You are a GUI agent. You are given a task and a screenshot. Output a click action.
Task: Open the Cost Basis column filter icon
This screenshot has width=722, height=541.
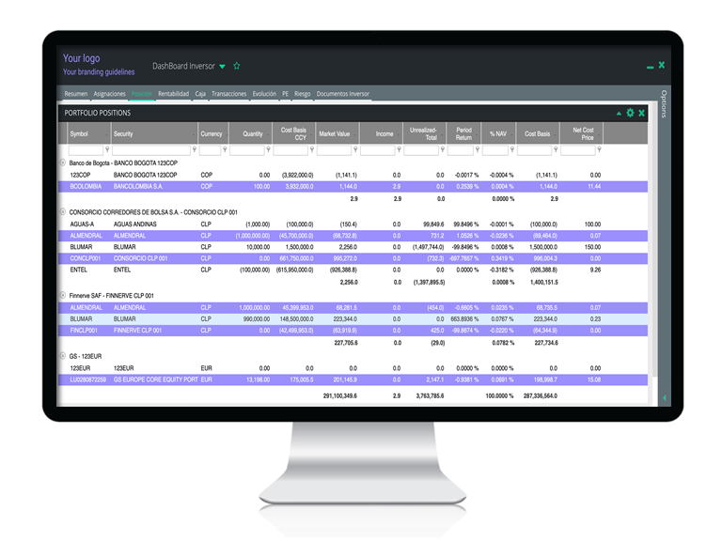click(x=556, y=149)
